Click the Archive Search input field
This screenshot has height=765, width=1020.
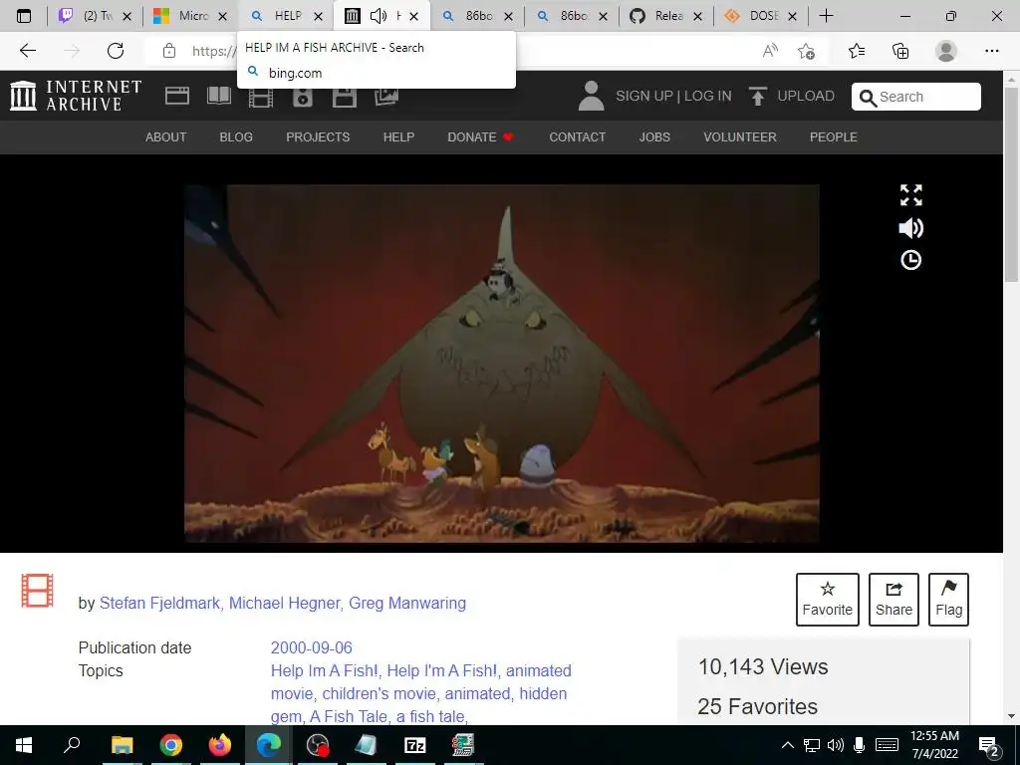coord(916,97)
